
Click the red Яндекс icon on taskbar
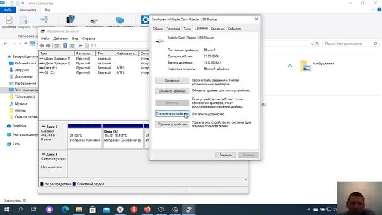pyautogui.click(x=134, y=210)
